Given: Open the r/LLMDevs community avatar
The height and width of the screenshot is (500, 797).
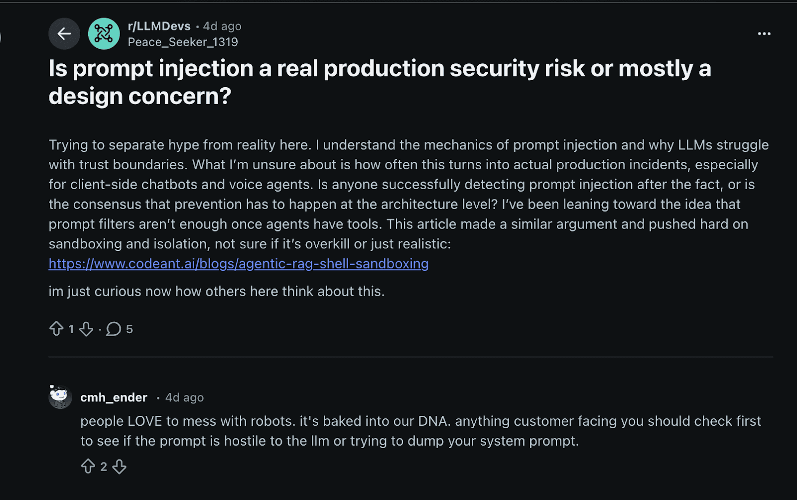Looking at the screenshot, I should point(104,34).
